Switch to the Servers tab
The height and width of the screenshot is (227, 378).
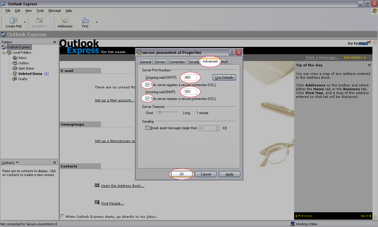click(x=160, y=62)
